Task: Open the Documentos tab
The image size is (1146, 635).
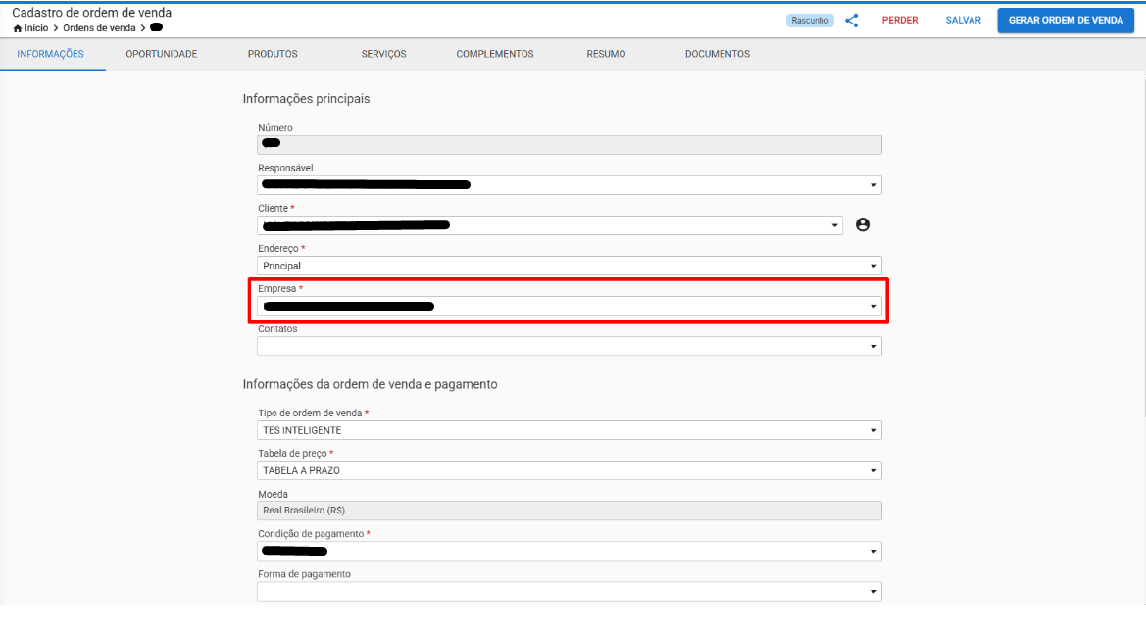Action: pos(717,54)
